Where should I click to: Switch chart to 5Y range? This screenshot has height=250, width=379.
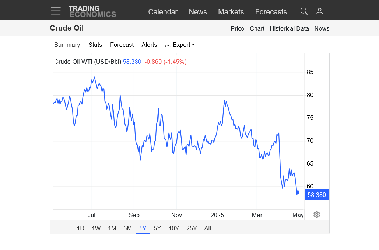click(x=157, y=228)
